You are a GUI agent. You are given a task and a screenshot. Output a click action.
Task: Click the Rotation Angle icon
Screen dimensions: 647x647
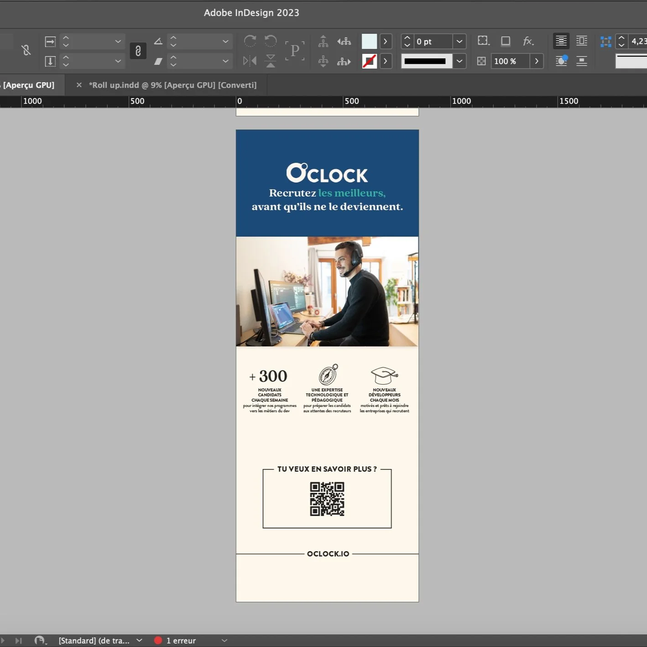pyautogui.click(x=158, y=42)
